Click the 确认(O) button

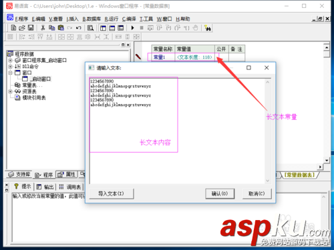coord(220,193)
